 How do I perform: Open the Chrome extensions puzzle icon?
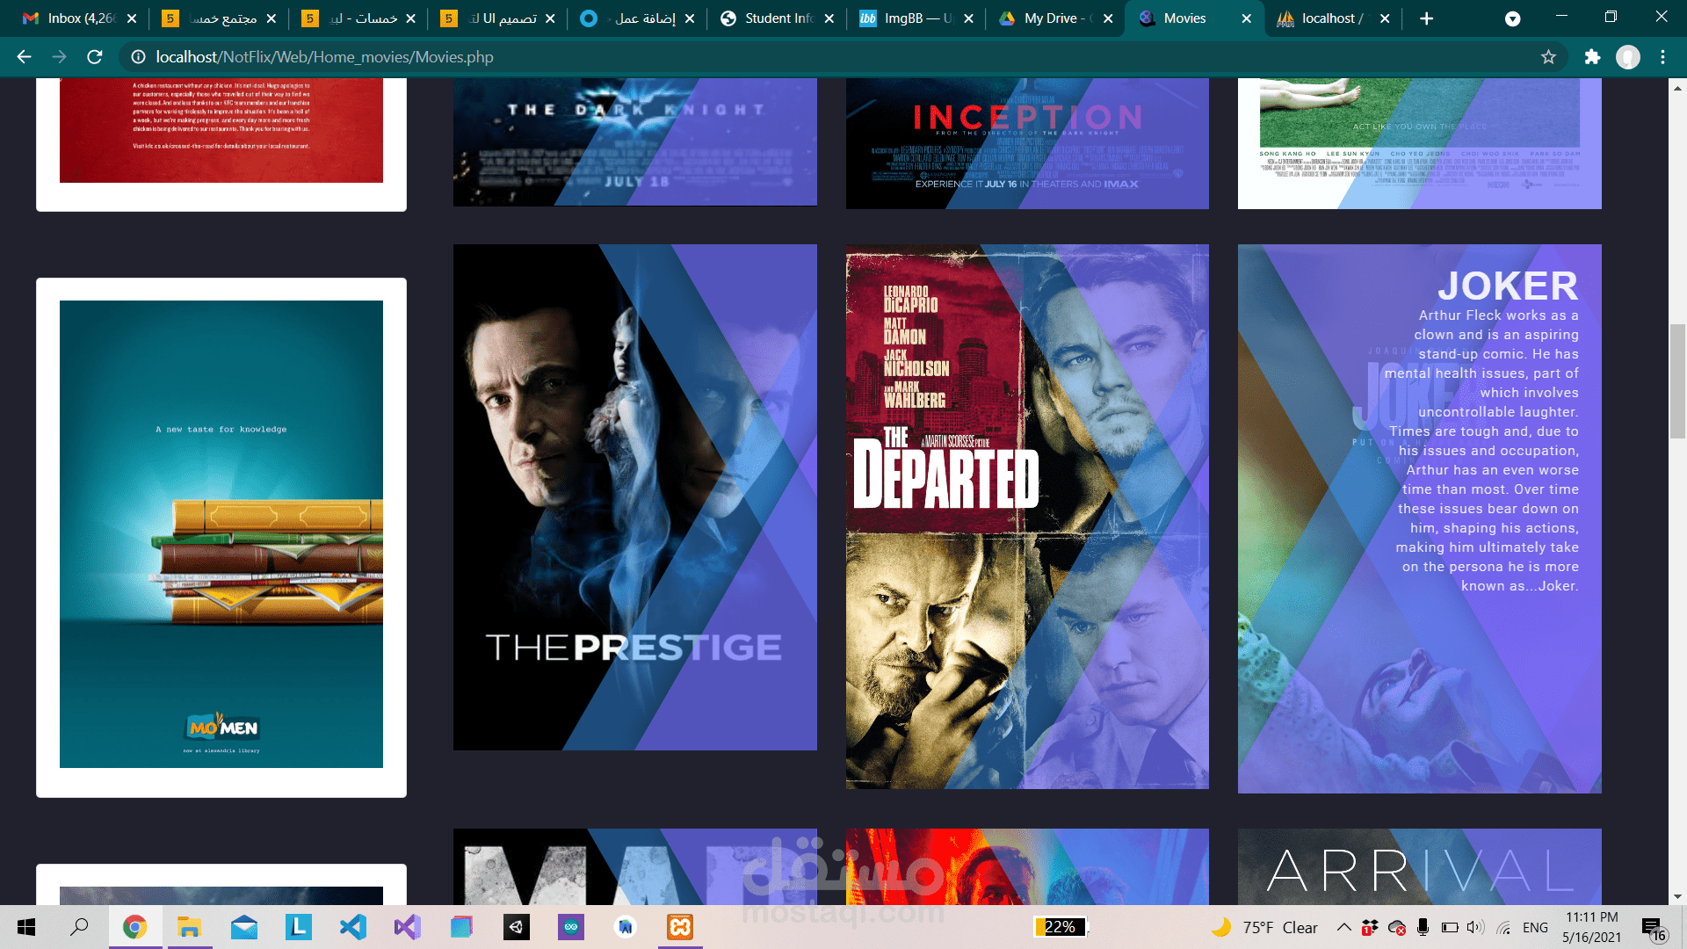click(x=1592, y=57)
